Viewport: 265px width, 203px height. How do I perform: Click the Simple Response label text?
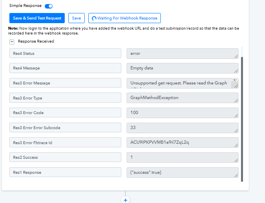point(25,6)
